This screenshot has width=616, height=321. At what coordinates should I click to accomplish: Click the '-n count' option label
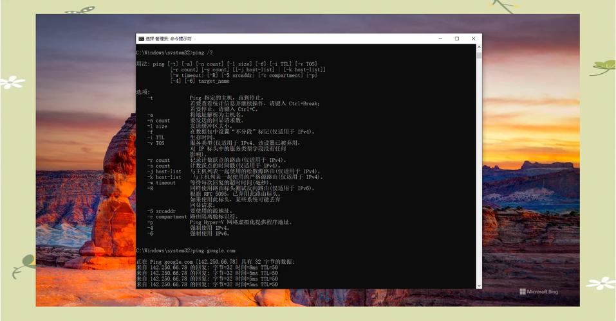coord(159,120)
